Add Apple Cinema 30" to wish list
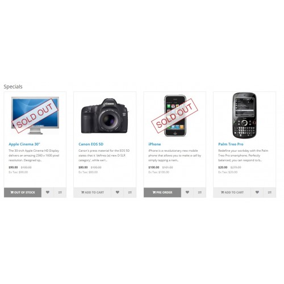Screen dimensions: 284x284 (48, 193)
